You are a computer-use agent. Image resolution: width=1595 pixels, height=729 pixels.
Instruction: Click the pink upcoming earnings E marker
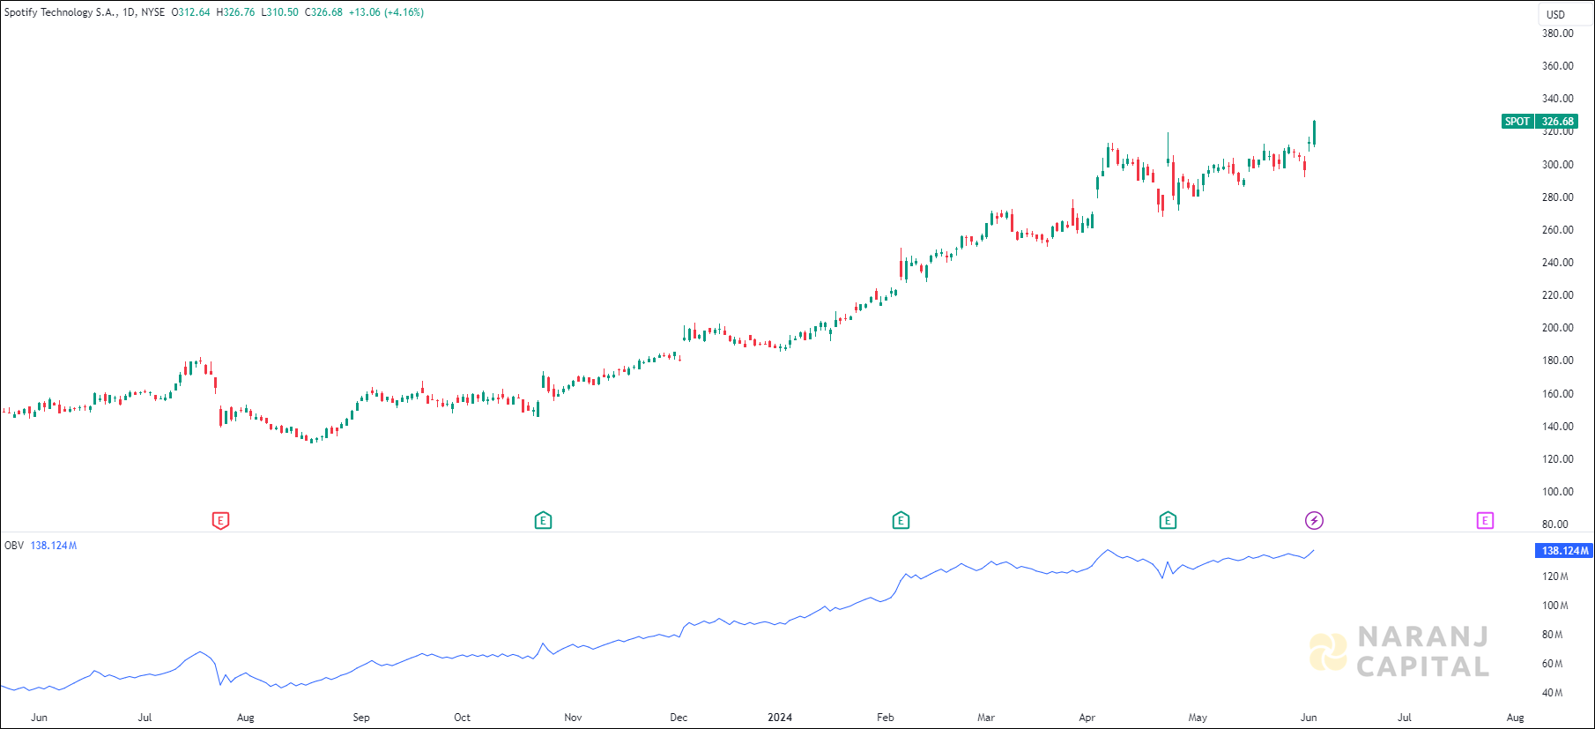point(1485,521)
